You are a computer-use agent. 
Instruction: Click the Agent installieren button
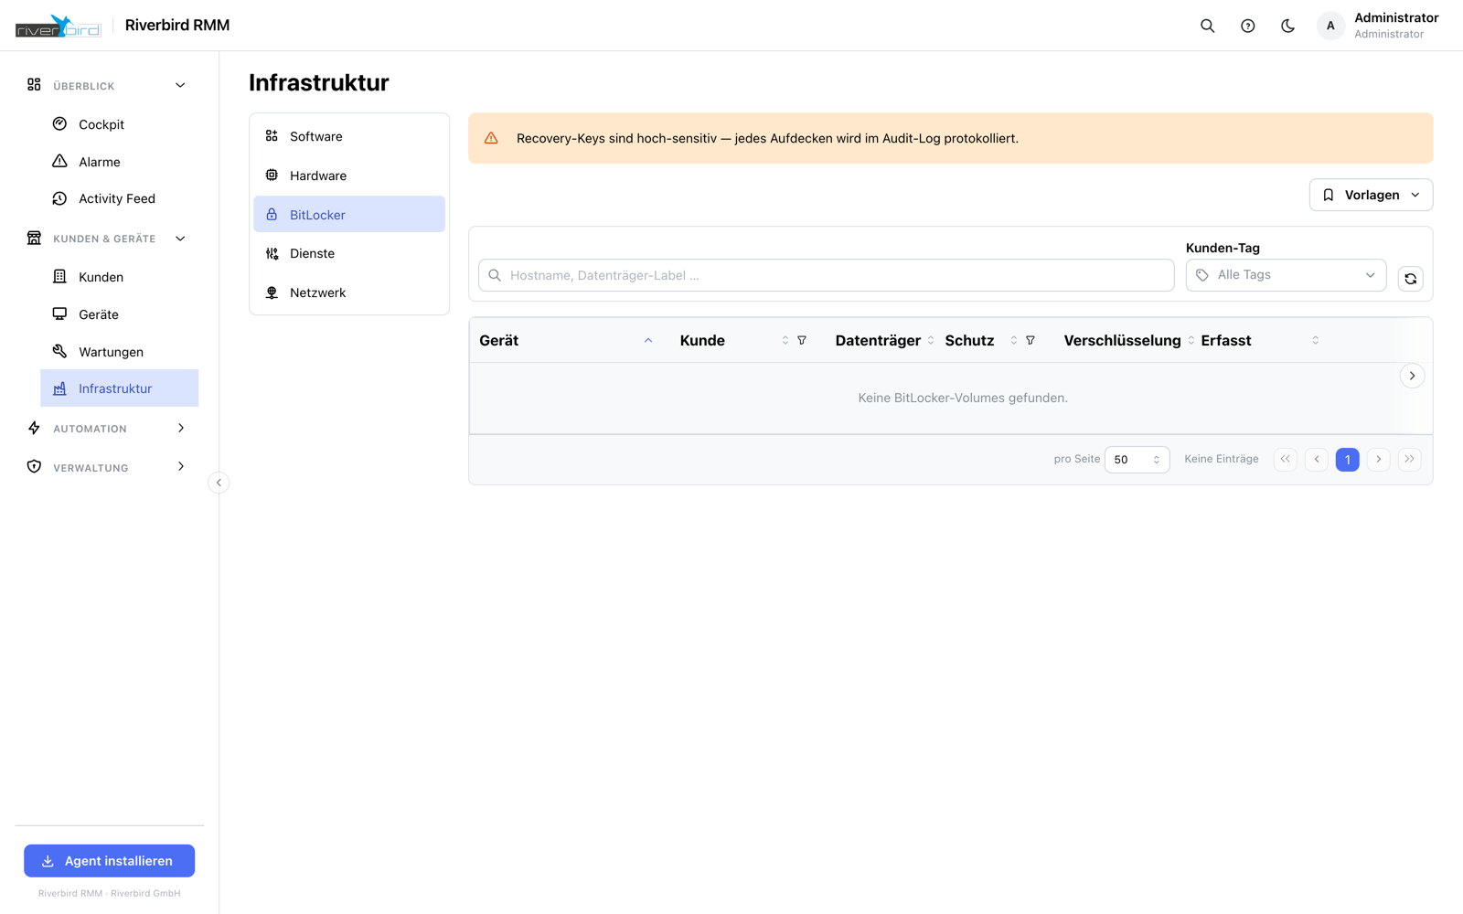109,861
